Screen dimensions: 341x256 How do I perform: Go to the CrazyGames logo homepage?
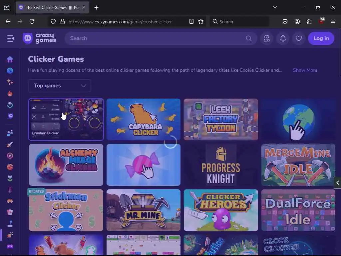40,38
